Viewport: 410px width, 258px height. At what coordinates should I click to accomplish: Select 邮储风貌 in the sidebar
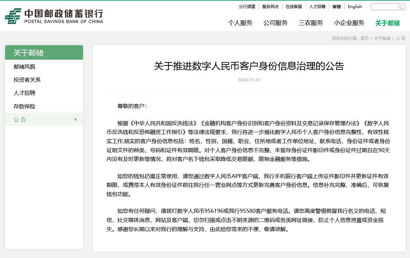tap(24, 67)
